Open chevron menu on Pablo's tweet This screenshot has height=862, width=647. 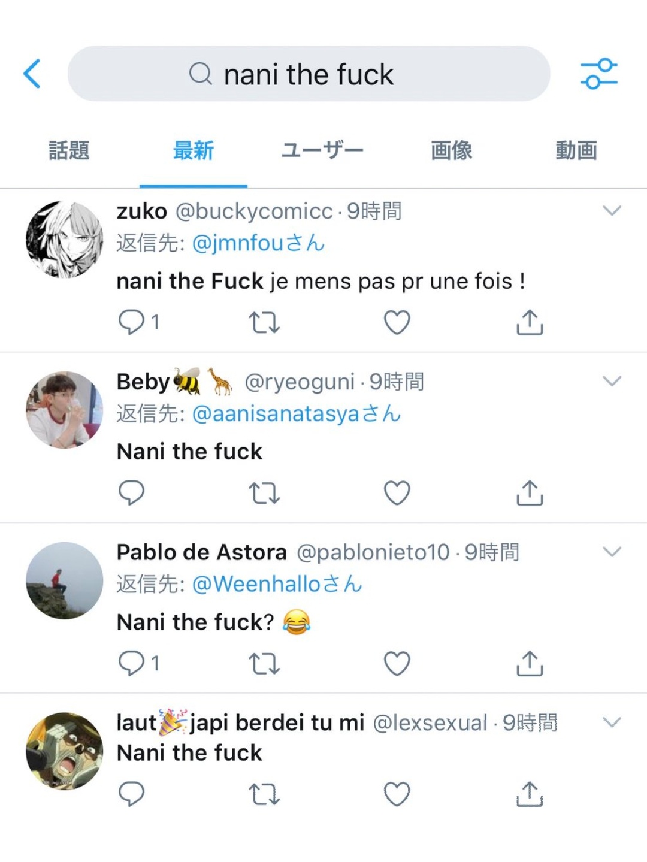click(x=612, y=552)
